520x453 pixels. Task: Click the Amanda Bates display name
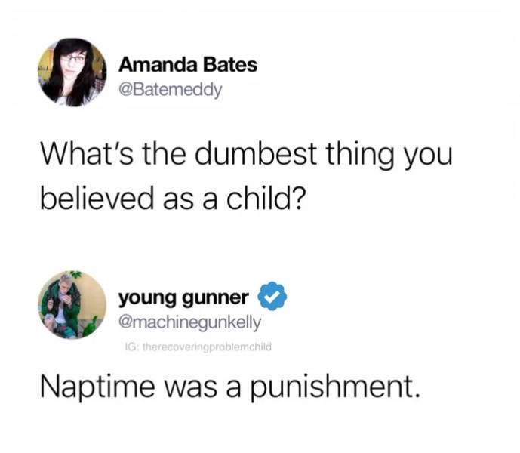tap(188, 64)
